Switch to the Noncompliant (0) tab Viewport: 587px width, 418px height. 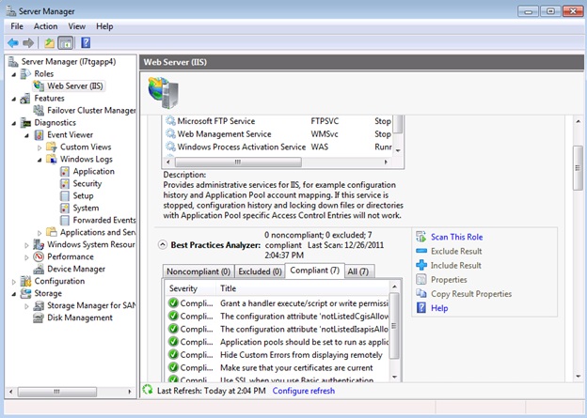(x=198, y=271)
